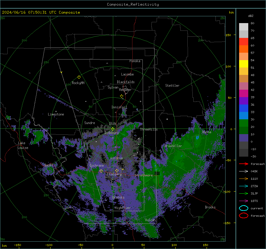266x249 pixels.
Task: Click the Drumheller label
Action: 173,146
